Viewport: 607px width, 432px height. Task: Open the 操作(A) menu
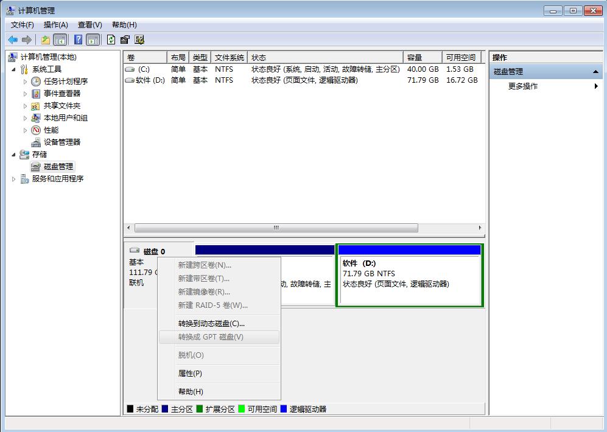56,25
